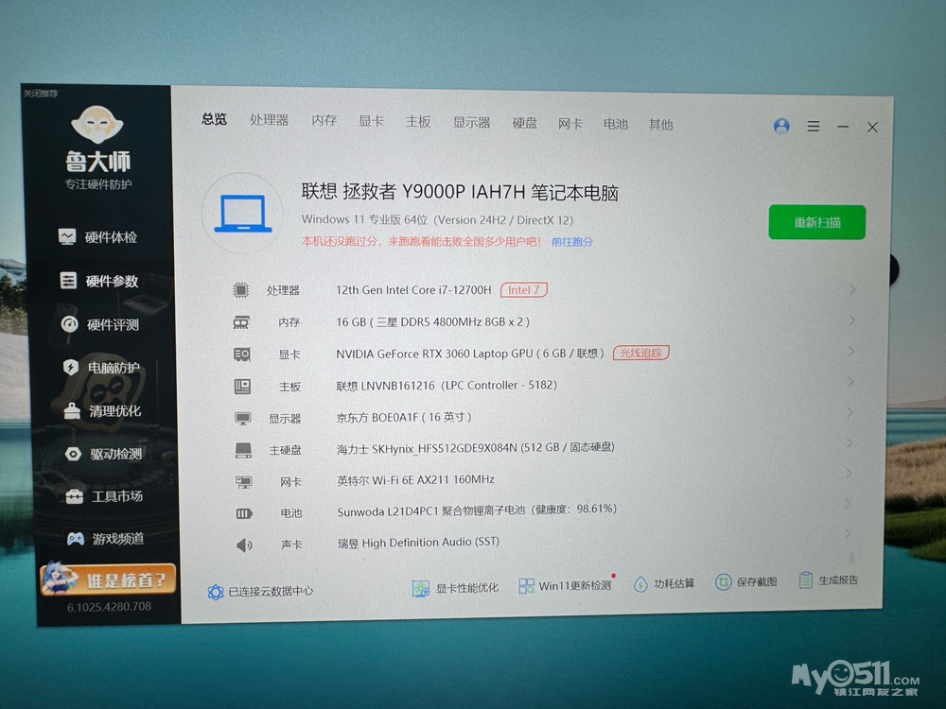Click the 生成报告 button
This screenshot has height=709, width=946.
tap(829, 580)
